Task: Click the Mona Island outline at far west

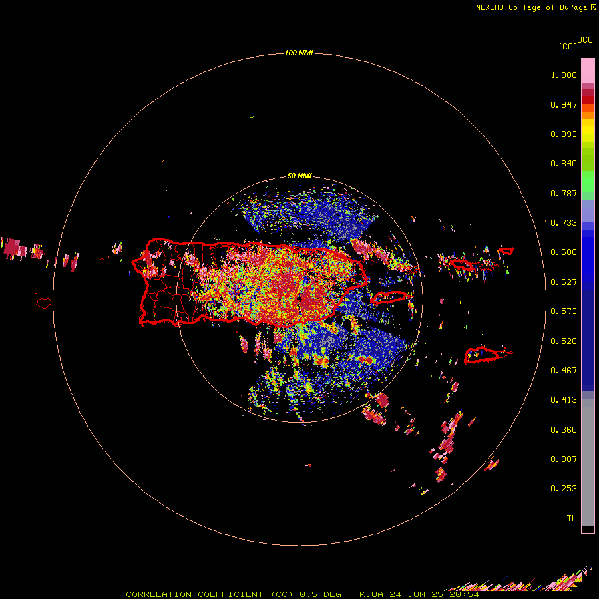Action: [x=44, y=303]
